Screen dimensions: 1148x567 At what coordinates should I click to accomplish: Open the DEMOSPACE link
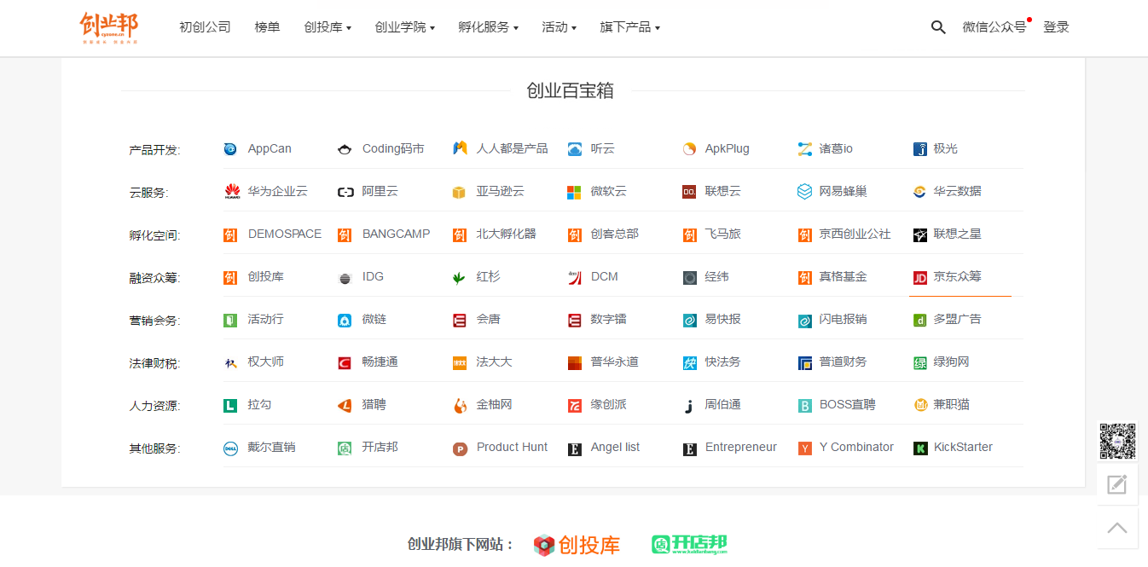(x=285, y=234)
